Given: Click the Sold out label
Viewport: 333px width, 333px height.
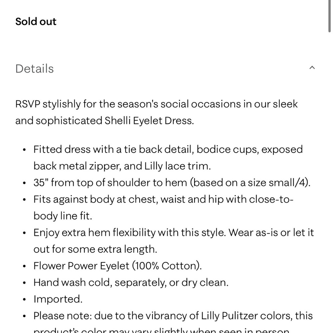Looking at the screenshot, I should 36,21.
